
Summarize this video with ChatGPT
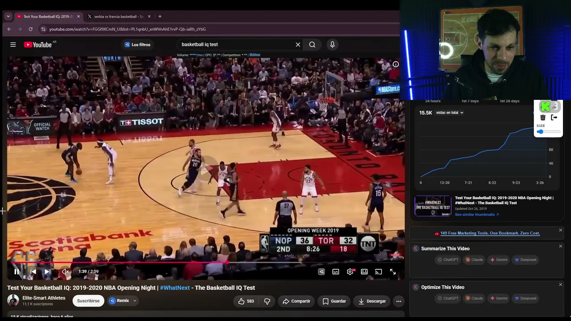coord(448,259)
